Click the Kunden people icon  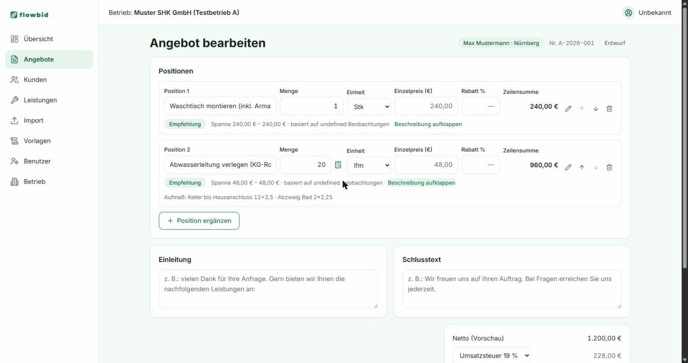(x=14, y=79)
